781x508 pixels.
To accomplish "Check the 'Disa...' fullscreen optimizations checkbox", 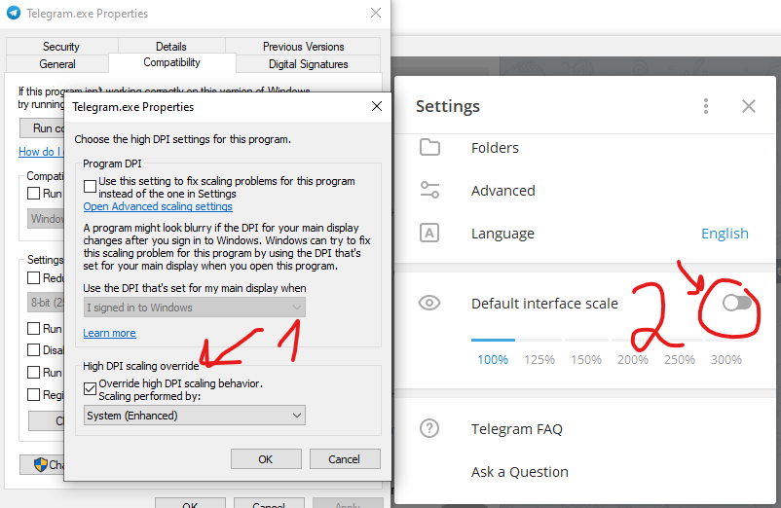I will pyautogui.click(x=33, y=349).
